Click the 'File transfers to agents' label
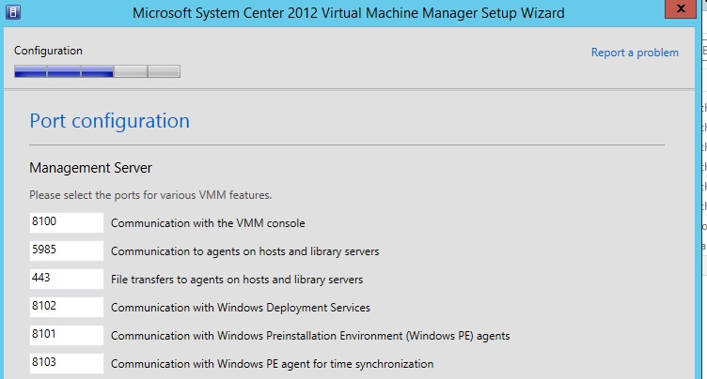This screenshot has height=379, width=707. [x=237, y=280]
